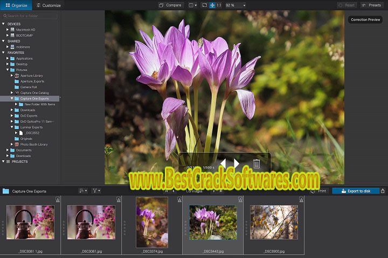Jump to the first image
This screenshot has width=388, height=258.
(167, 191)
